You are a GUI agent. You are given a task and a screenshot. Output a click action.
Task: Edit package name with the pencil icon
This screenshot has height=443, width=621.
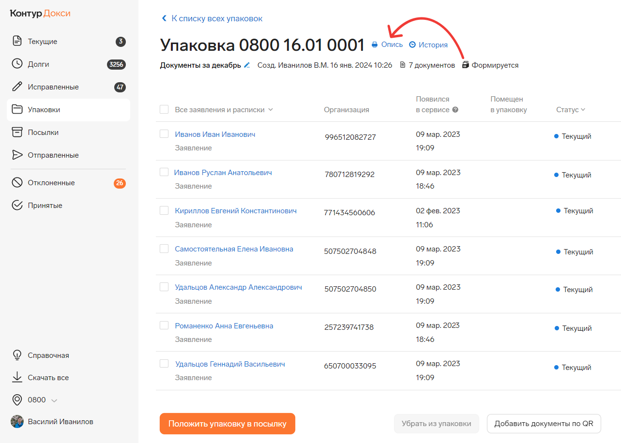pos(247,65)
